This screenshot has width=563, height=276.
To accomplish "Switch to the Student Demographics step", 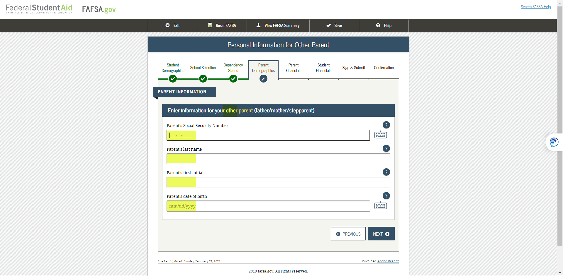I will (173, 68).
